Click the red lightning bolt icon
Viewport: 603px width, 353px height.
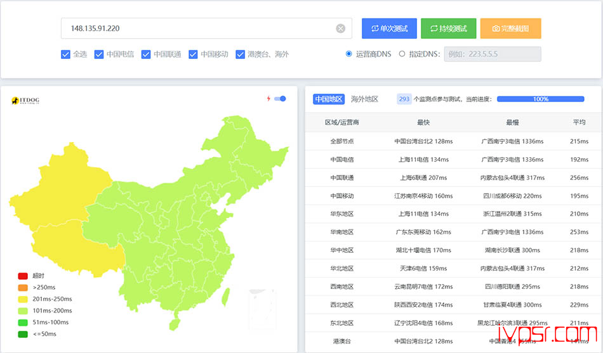tap(268, 99)
